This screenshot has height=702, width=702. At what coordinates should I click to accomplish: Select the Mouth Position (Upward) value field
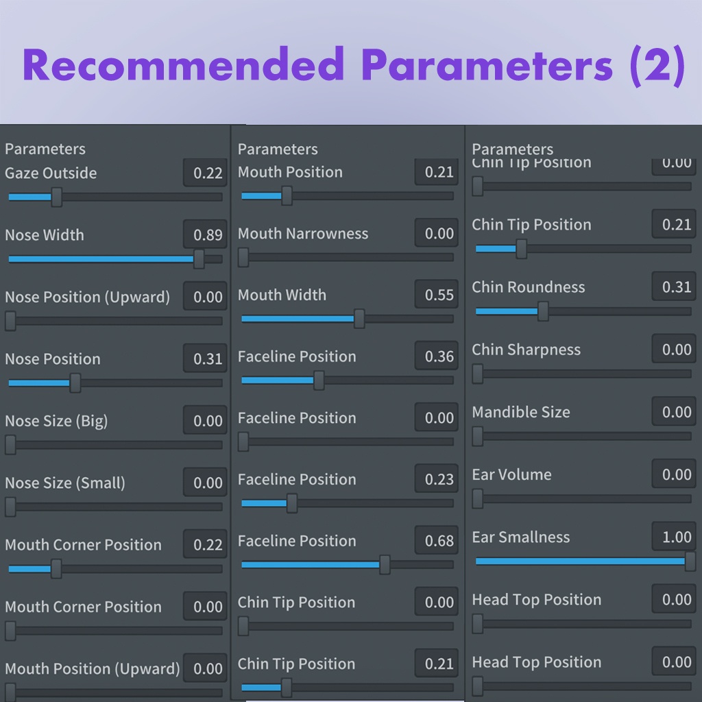pyautogui.click(x=204, y=669)
